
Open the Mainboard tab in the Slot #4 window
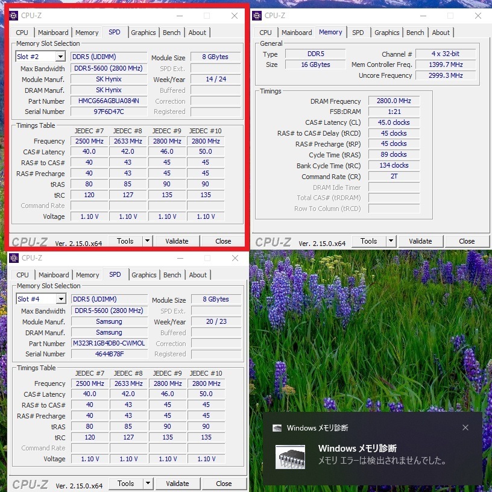click(54, 275)
